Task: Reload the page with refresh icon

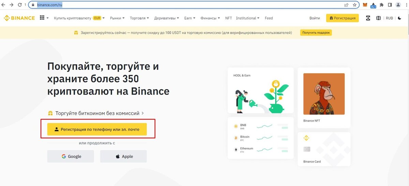Action: (x=20, y=5)
